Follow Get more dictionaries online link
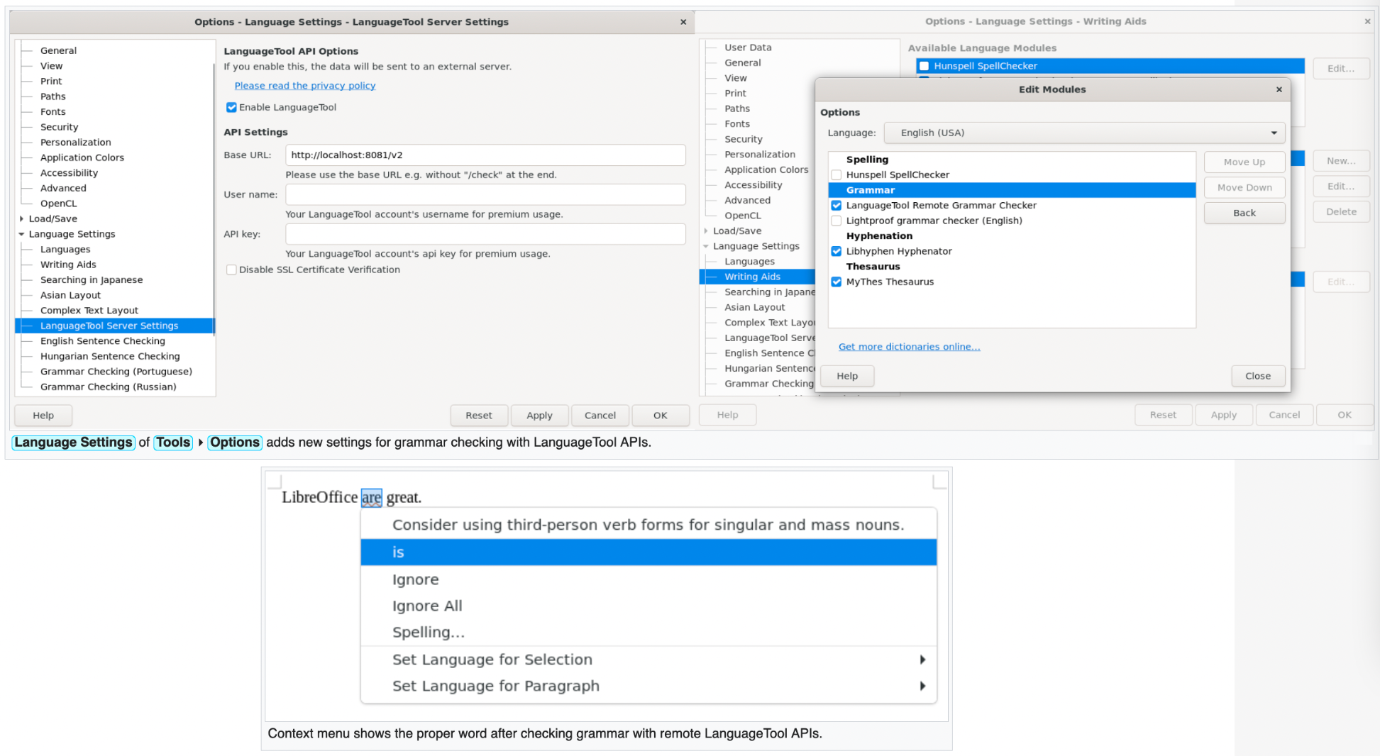This screenshot has width=1380, height=756. [909, 347]
